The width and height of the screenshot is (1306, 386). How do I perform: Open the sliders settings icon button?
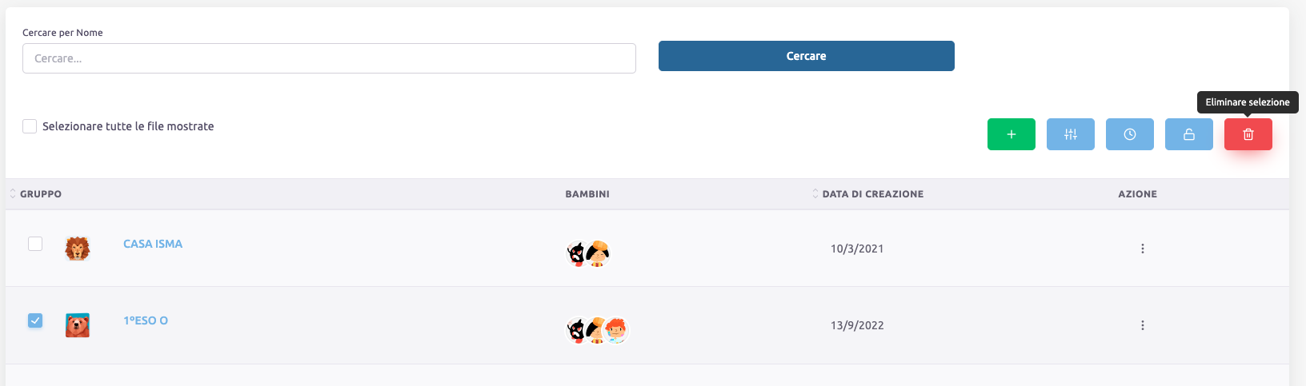[x=1070, y=134]
